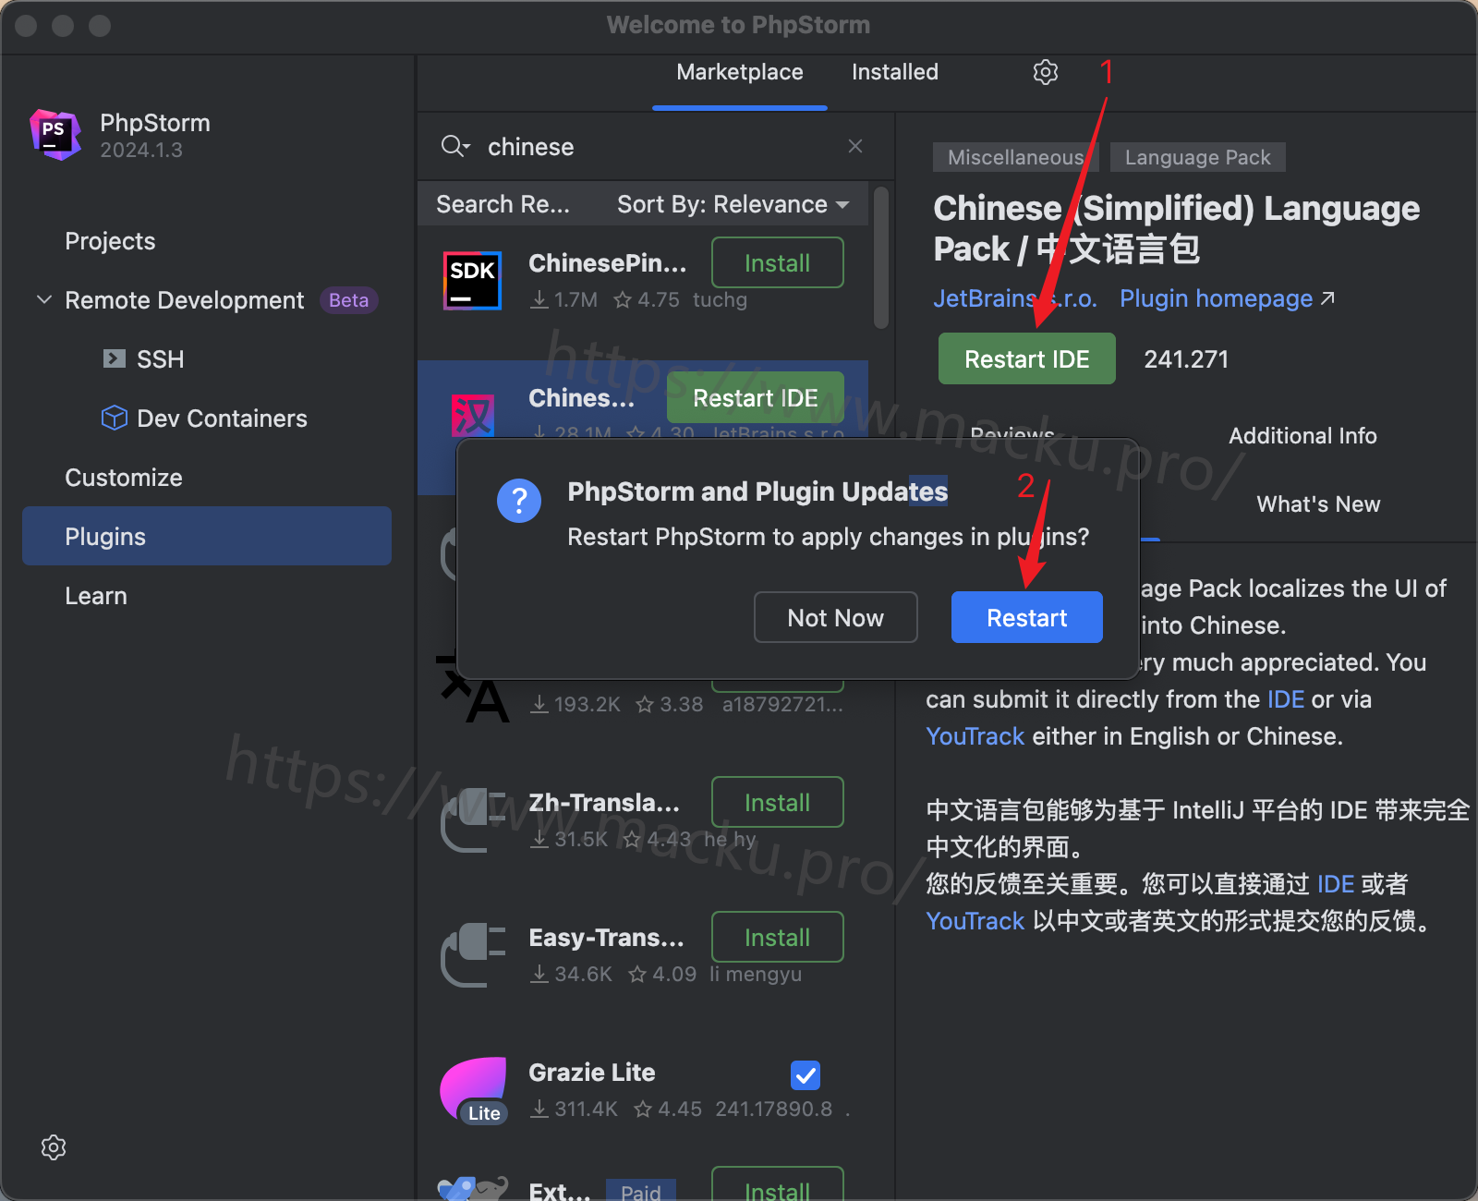Click the Language Pack tag
The height and width of the screenshot is (1201, 1478).
tap(1198, 157)
